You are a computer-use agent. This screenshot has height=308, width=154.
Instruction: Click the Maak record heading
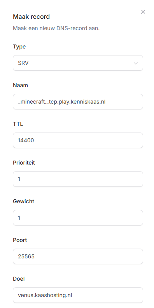[x=31, y=17]
